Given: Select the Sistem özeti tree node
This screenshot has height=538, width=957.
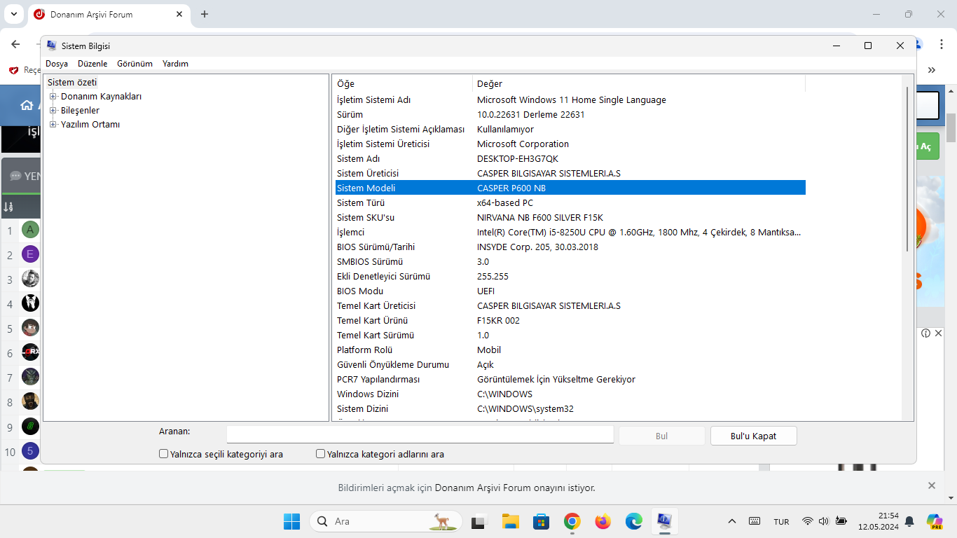Looking at the screenshot, I should [x=72, y=82].
